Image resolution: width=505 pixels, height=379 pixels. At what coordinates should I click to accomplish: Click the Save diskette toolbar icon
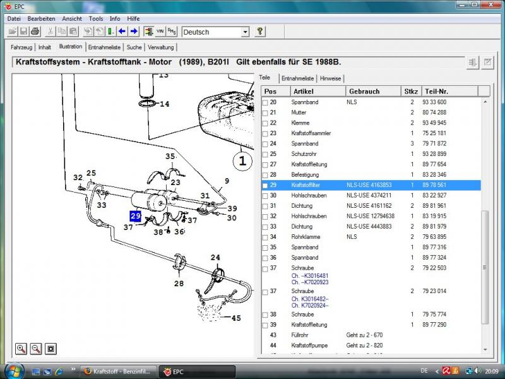pos(23,32)
